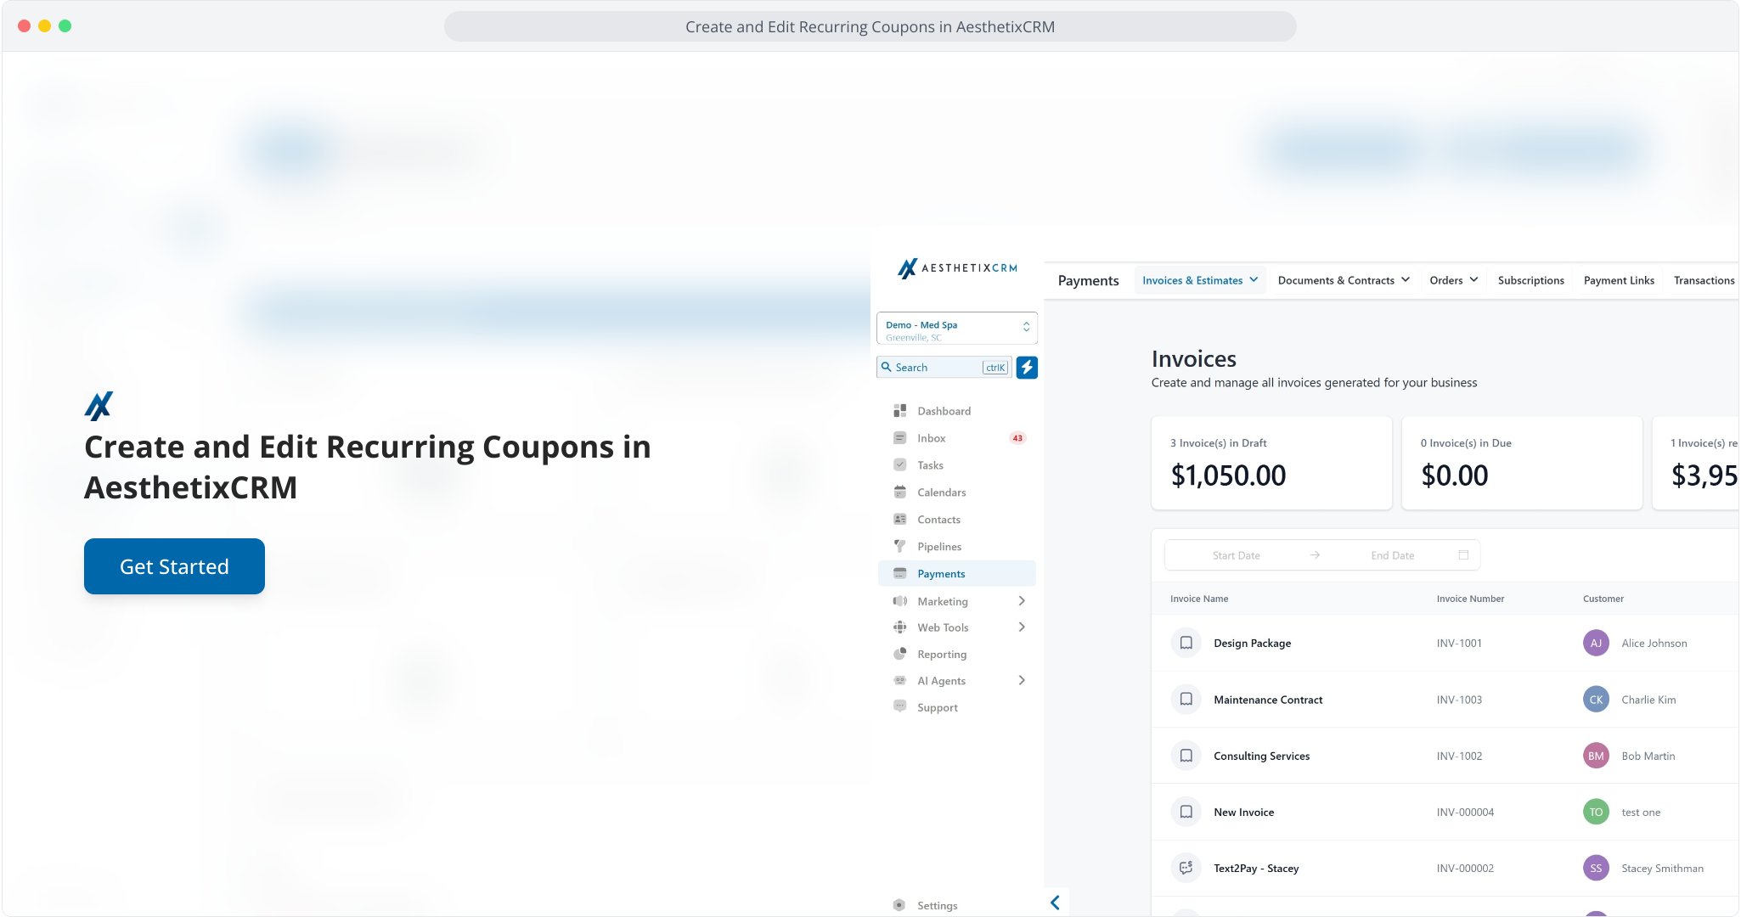Click the Design Package invoice row icon
This screenshot has height=917, width=1741.
pos(1186,643)
